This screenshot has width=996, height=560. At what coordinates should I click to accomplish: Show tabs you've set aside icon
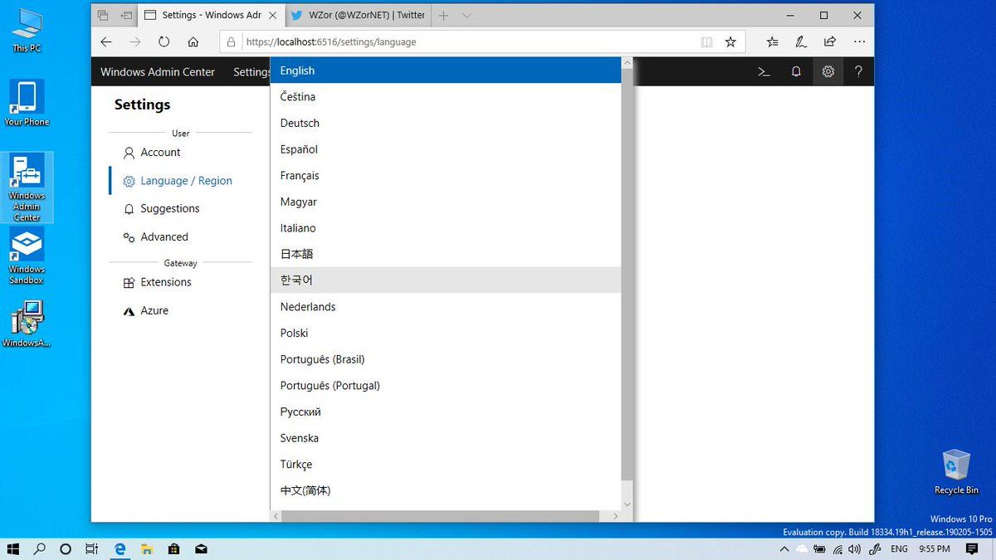tap(103, 15)
